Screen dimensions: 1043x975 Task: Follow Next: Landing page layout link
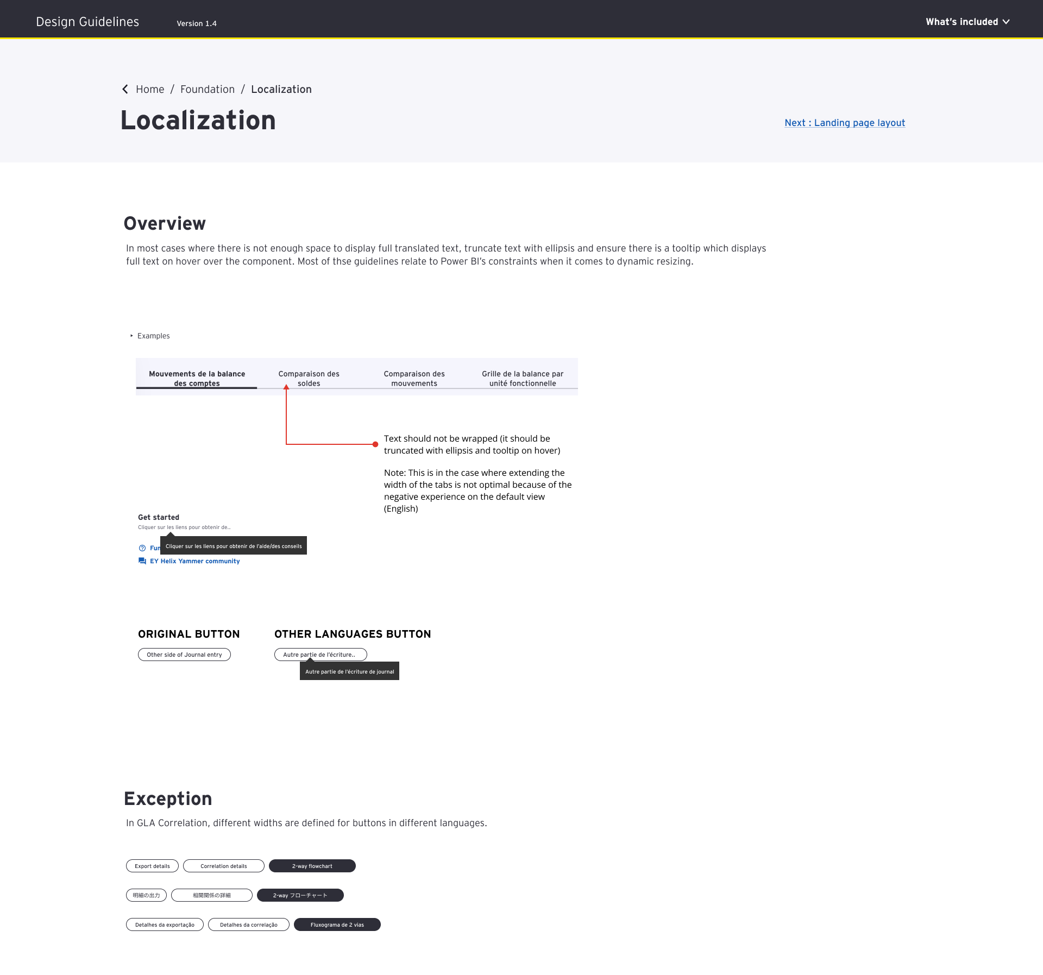pos(844,123)
